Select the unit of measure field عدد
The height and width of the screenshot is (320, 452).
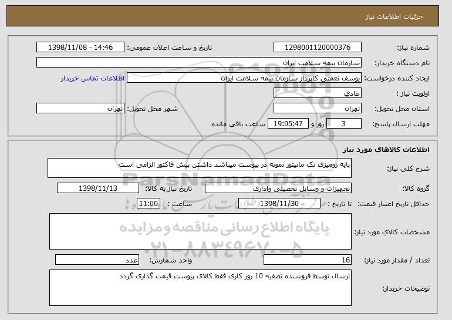click(x=97, y=260)
